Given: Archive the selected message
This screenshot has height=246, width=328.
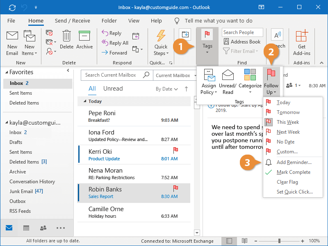Looking at the screenshot, I should pyautogui.click(x=84, y=40).
